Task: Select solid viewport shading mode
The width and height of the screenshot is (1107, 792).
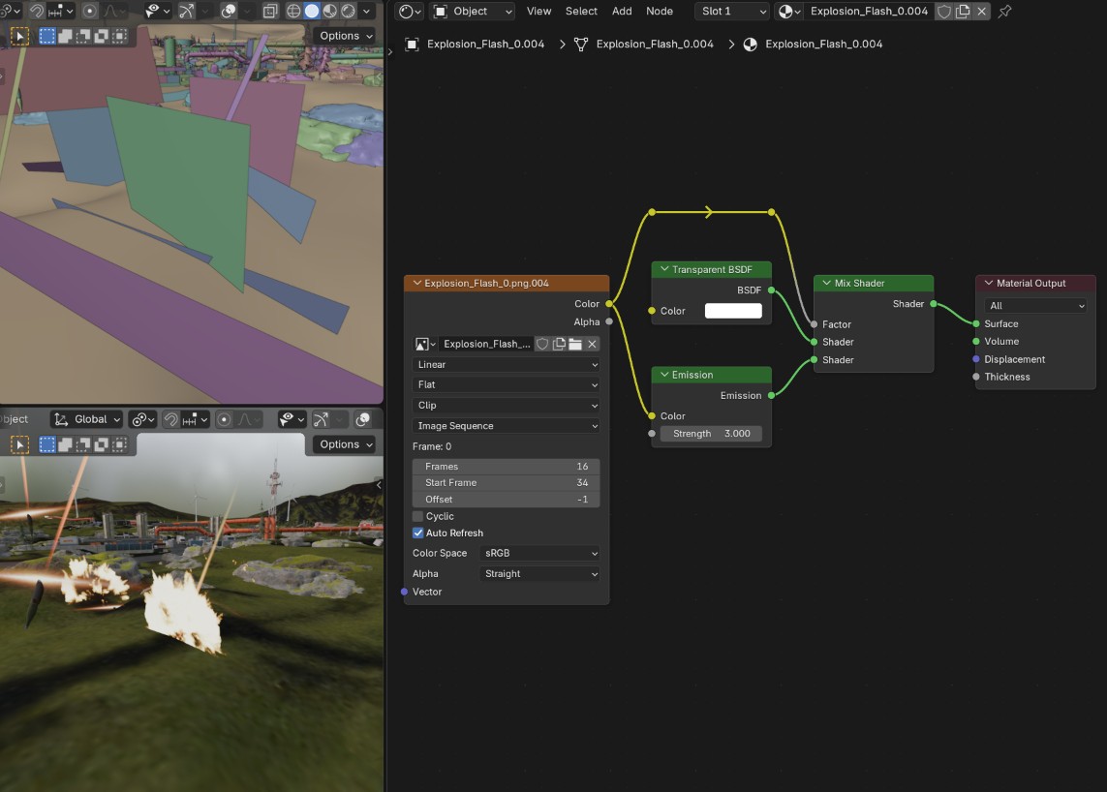Action: click(x=311, y=12)
